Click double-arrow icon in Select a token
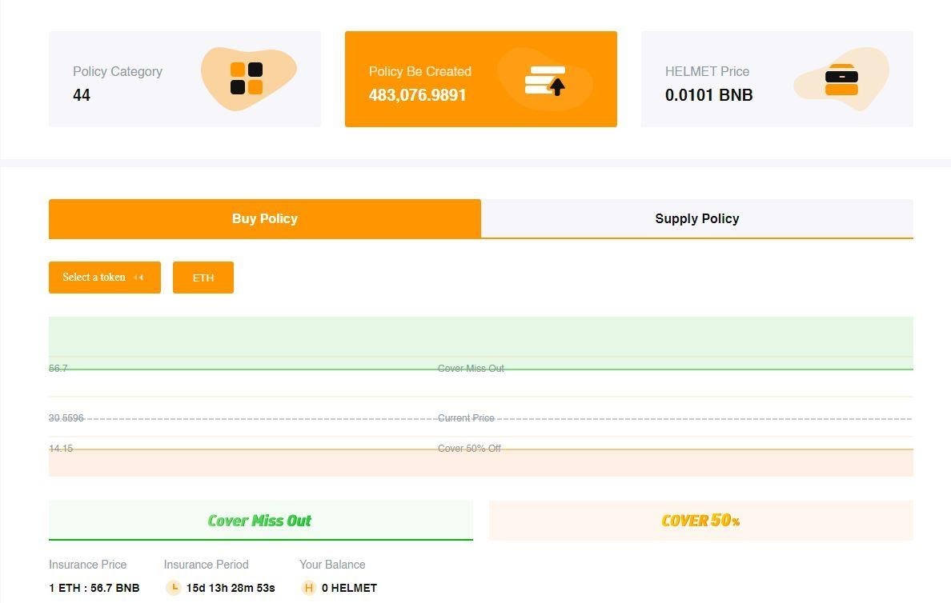This screenshot has width=951, height=603. 138,278
